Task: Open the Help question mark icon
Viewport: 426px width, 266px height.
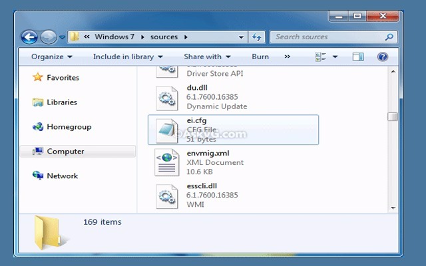Action: coord(383,57)
